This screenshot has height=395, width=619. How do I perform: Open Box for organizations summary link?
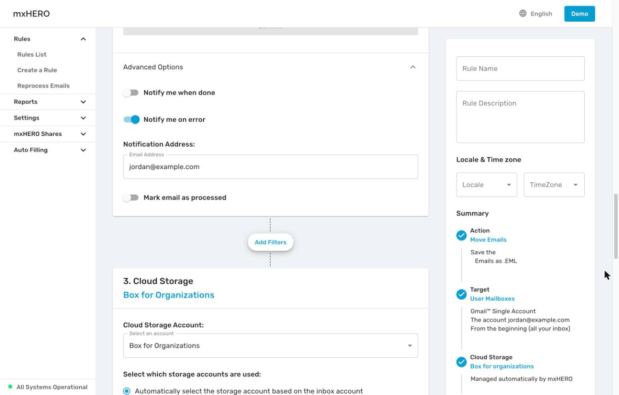point(502,366)
